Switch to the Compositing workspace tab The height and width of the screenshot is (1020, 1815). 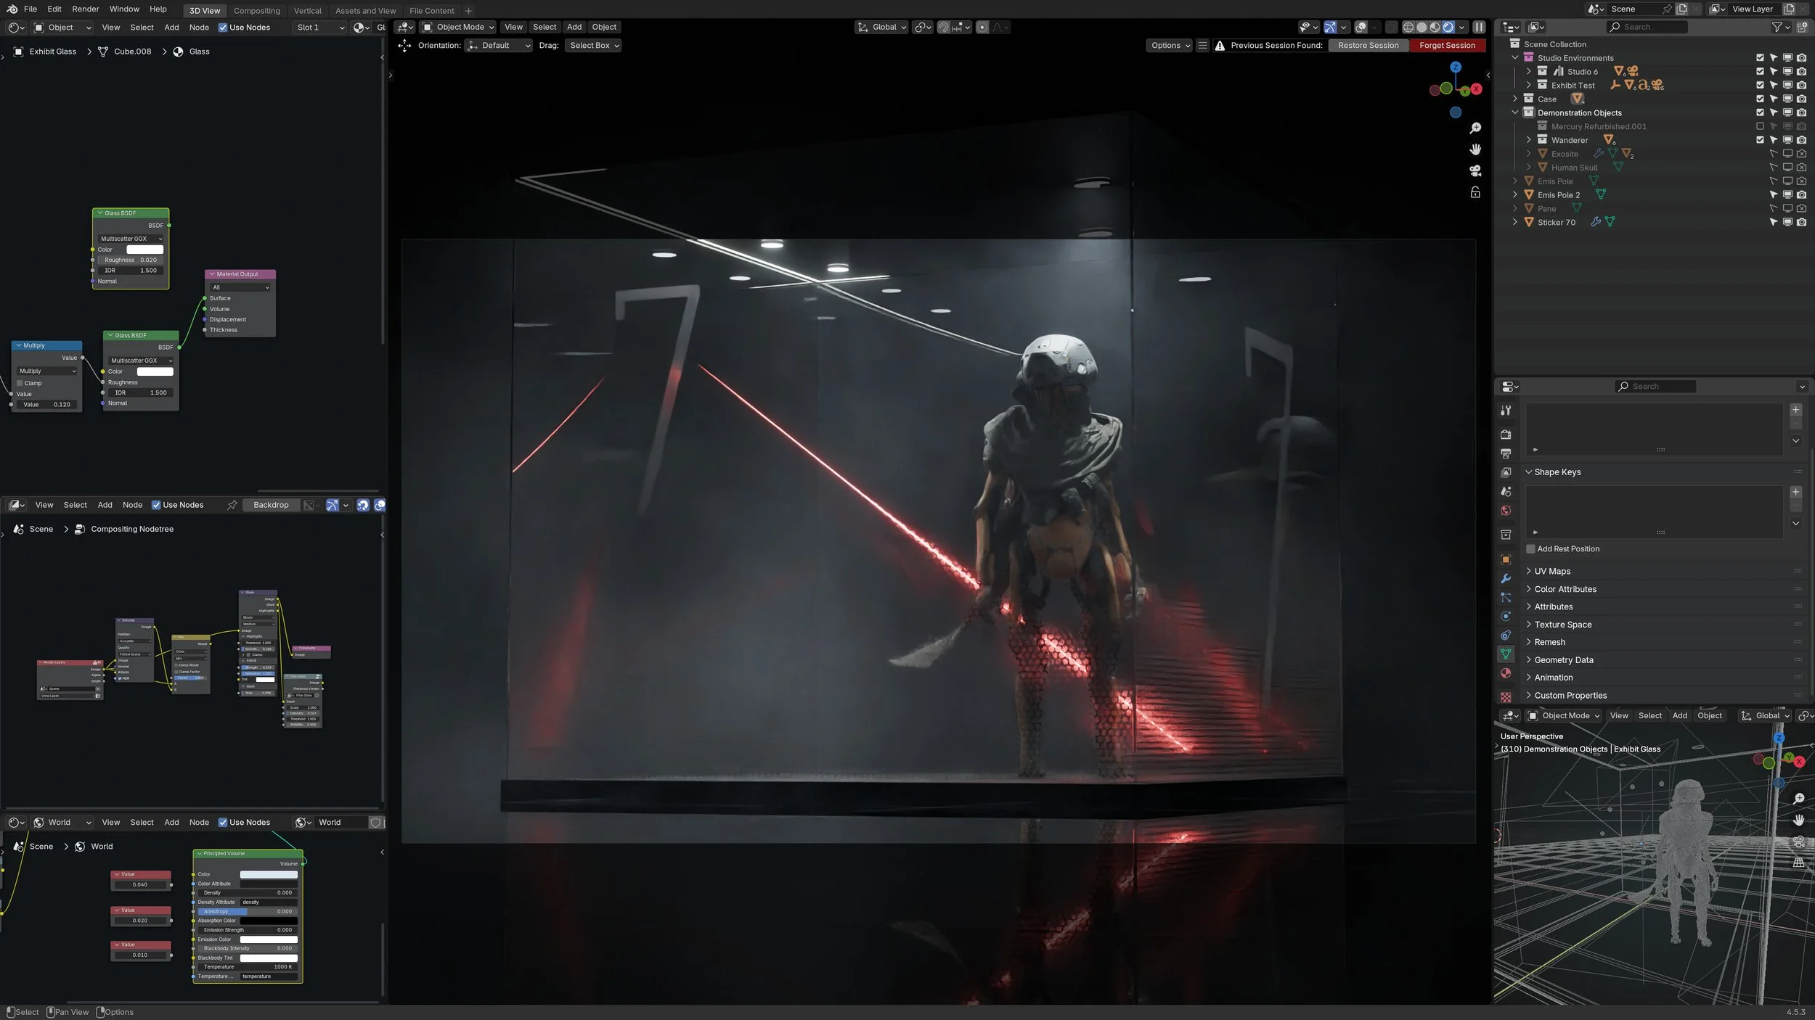[x=256, y=11]
